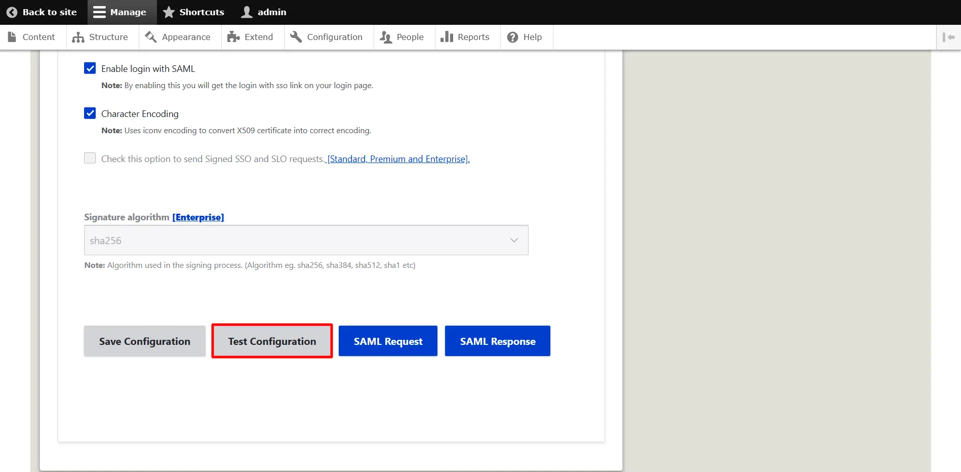Open the Extend puzzle piece icon
The image size is (961, 472).
click(x=233, y=37)
